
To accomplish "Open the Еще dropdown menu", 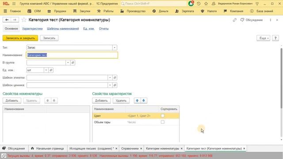I will click(264, 38).
